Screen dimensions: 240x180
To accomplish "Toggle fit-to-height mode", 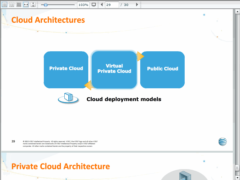I will click(33, 5).
